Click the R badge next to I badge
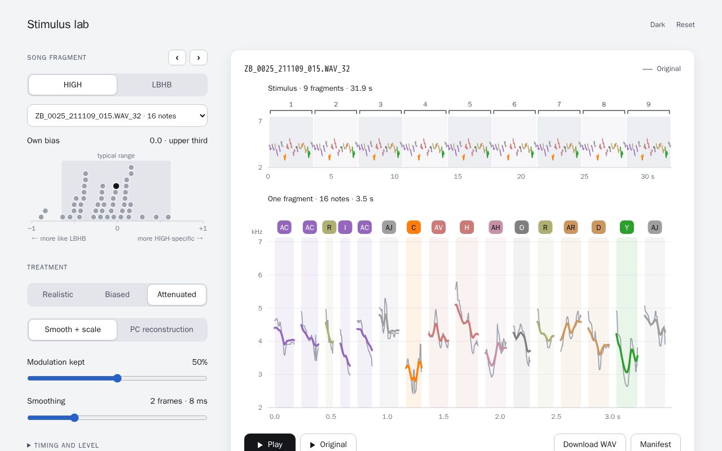722x451 pixels. [329, 227]
